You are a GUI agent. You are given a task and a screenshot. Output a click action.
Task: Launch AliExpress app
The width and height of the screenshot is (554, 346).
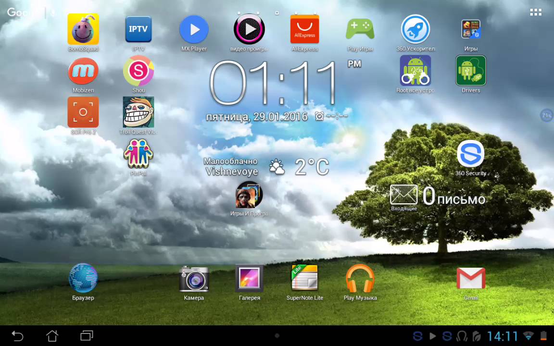point(304,29)
